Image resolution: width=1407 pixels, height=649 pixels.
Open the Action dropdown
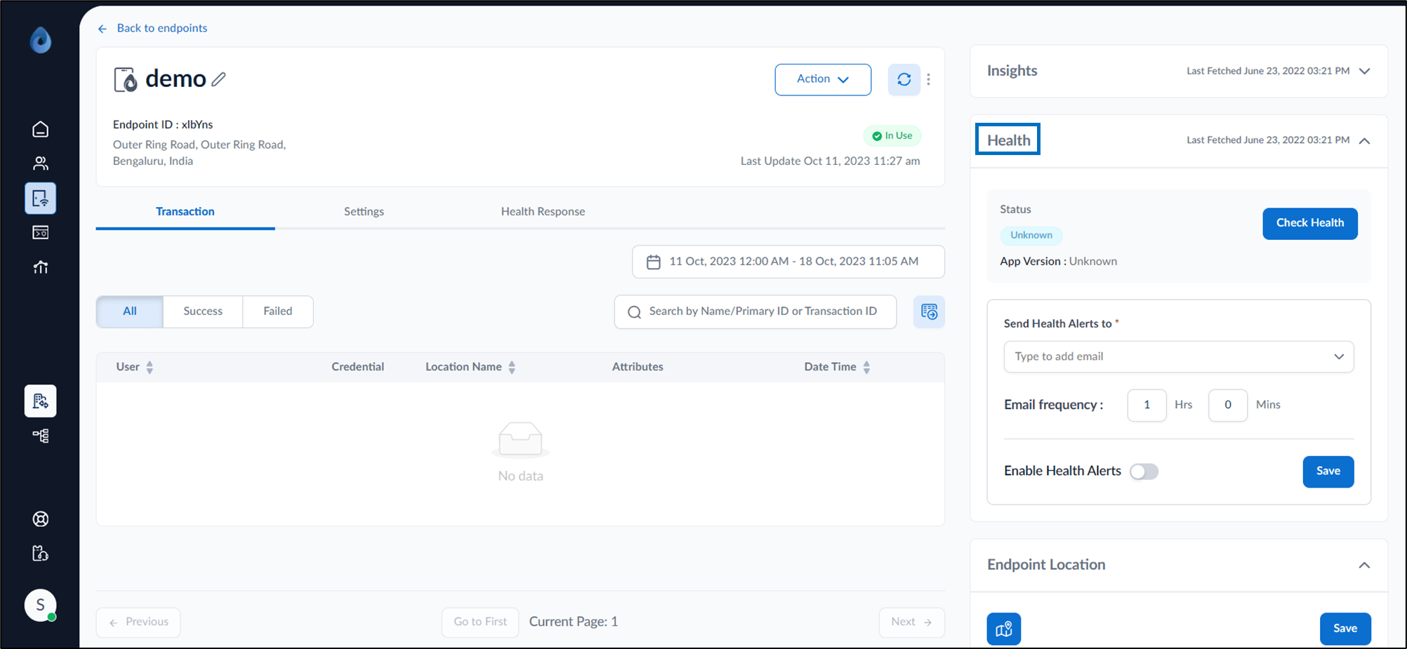click(823, 79)
